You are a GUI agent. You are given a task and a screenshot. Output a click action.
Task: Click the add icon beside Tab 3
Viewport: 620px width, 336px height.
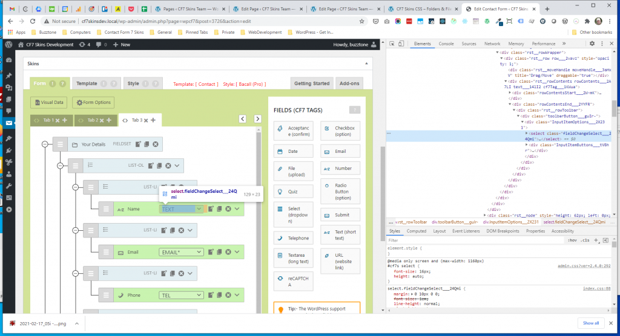pos(153,120)
